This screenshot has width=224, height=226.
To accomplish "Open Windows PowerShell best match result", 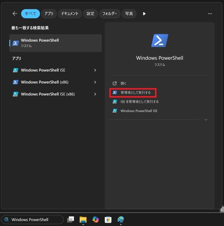I will click(56, 43).
